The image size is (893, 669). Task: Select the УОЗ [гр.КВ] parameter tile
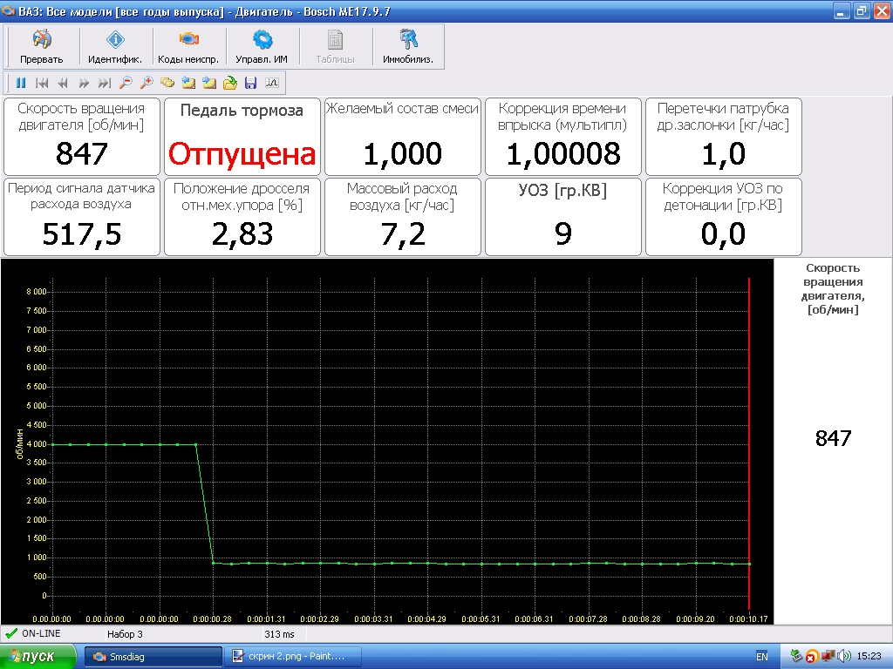[562, 217]
